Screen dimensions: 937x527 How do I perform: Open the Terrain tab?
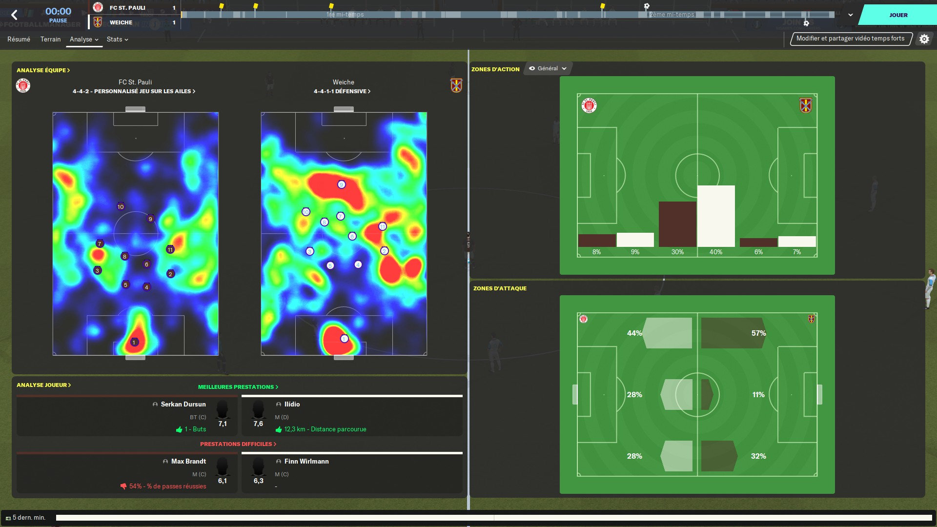coord(50,40)
